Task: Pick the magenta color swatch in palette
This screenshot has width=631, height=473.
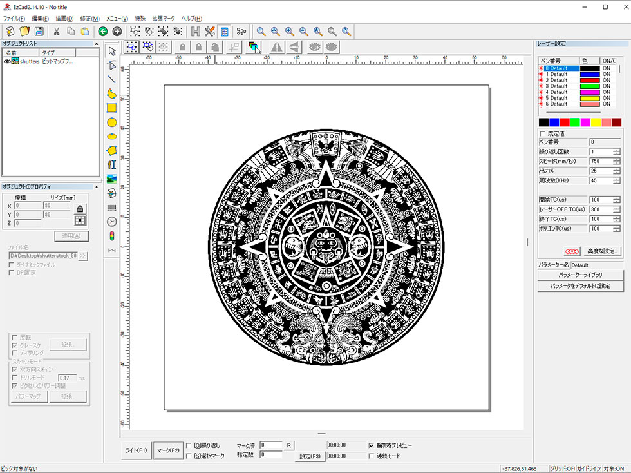Action: [x=585, y=122]
